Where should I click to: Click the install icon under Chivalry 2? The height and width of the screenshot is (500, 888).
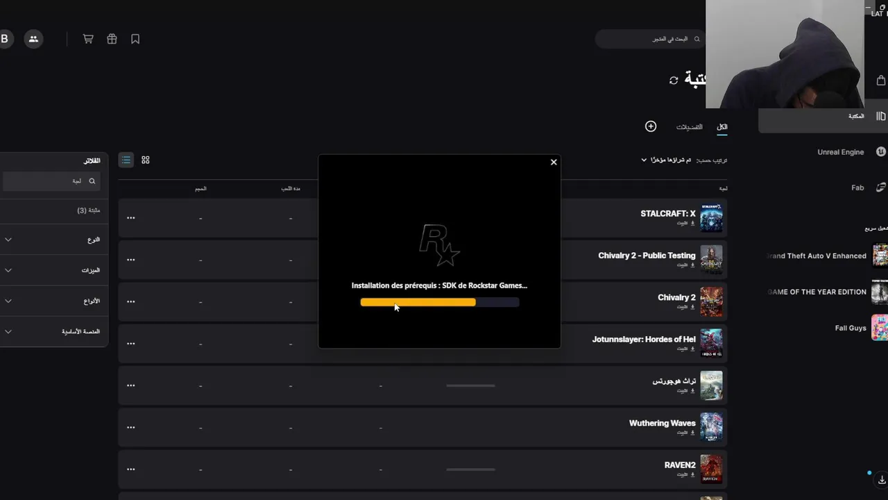[692, 307]
